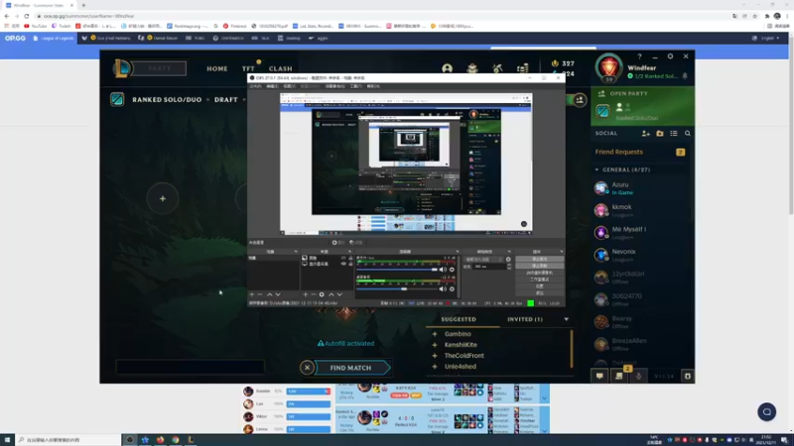Click second OBS controls button stop recording
Image resolution: width=794 pixels, height=446 pixels.
[x=539, y=266]
